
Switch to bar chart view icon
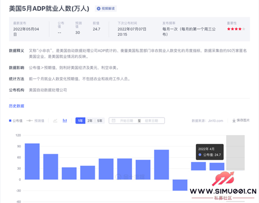tap(65, 121)
